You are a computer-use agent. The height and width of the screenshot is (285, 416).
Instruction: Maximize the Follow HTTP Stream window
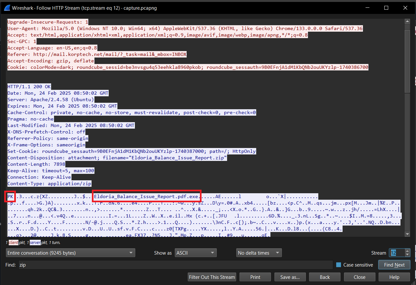pos(386,8)
